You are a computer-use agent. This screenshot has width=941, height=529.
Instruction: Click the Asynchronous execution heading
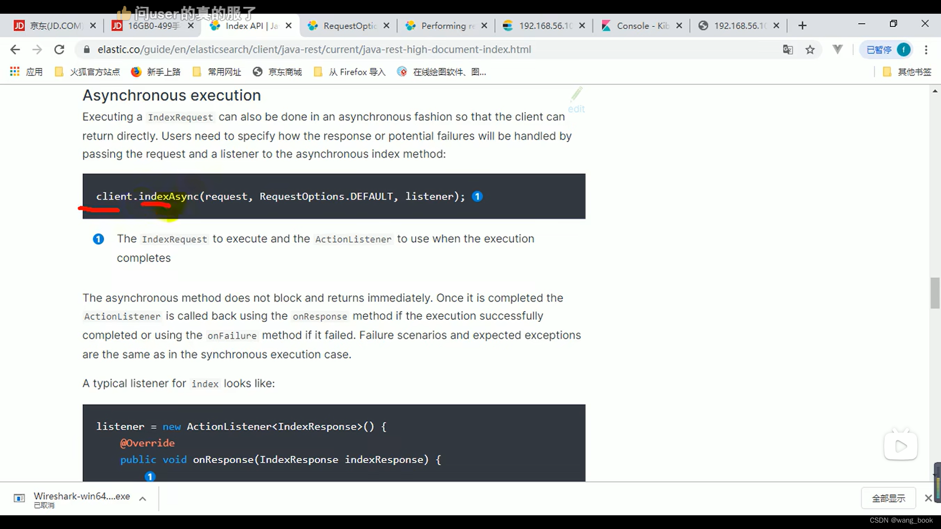[x=172, y=95]
